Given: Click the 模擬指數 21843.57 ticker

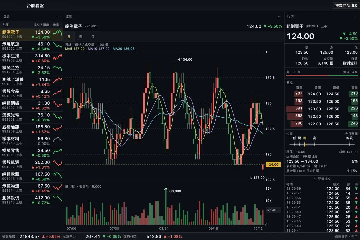Looking at the screenshot, I should (31, 236).
